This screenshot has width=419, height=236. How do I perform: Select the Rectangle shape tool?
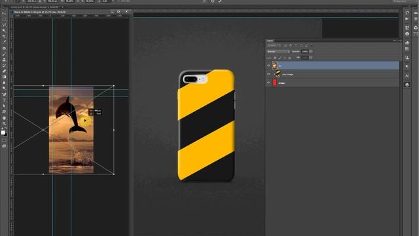tap(4, 112)
